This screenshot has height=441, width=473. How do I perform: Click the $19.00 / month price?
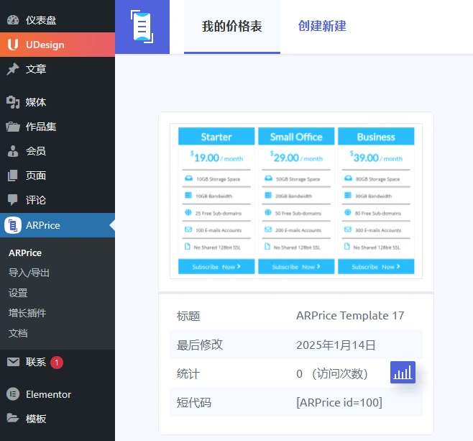tap(216, 158)
